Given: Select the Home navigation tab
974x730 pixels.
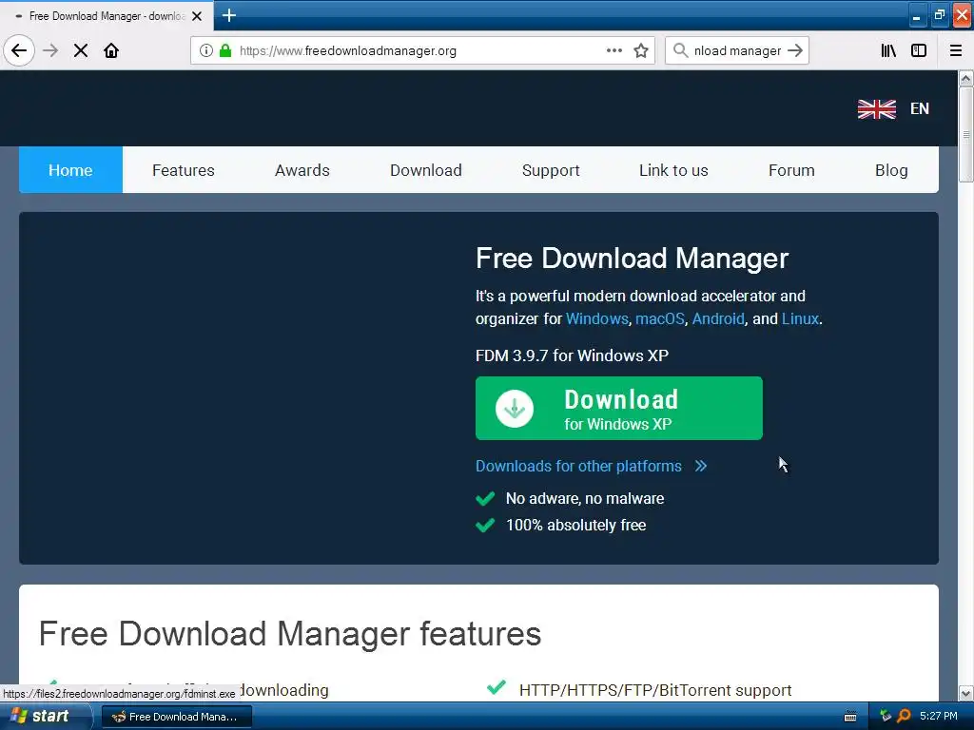Looking at the screenshot, I should (70, 170).
